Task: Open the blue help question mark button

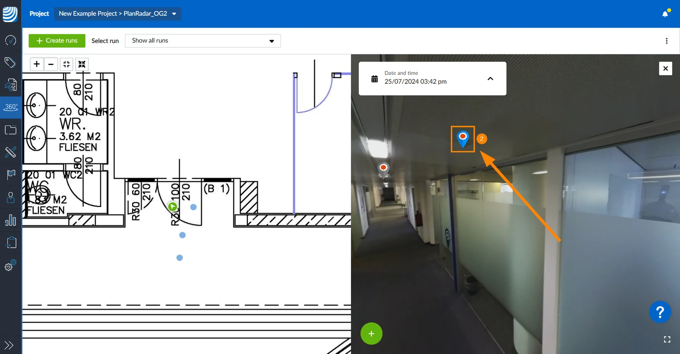Action: pyautogui.click(x=660, y=312)
